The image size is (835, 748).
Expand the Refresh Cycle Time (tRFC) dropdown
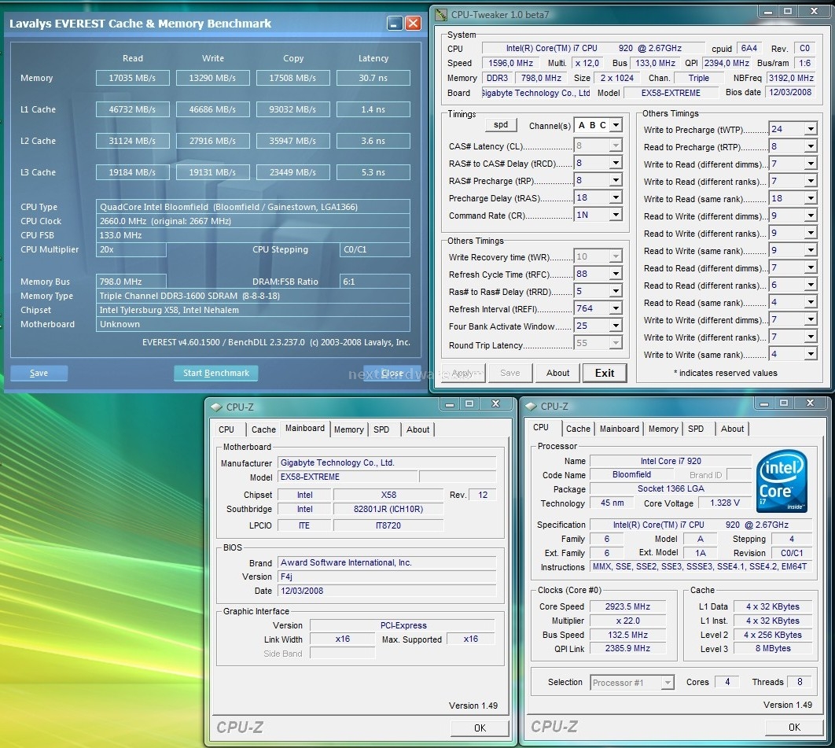tap(616, 274)
